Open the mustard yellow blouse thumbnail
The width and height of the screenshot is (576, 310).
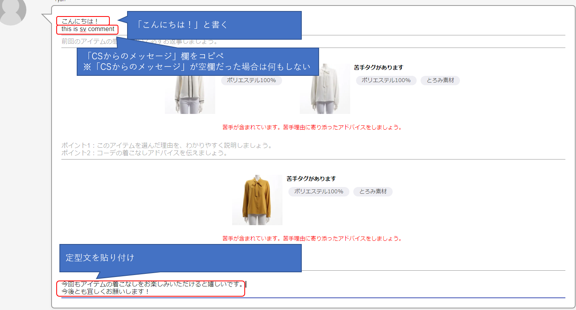pyautogui.click(x=257, y=200)
